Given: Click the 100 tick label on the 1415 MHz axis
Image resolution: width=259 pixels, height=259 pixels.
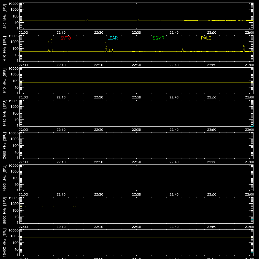Looking at the screenshot, I should pyautogui.click(x=16, y=113).
